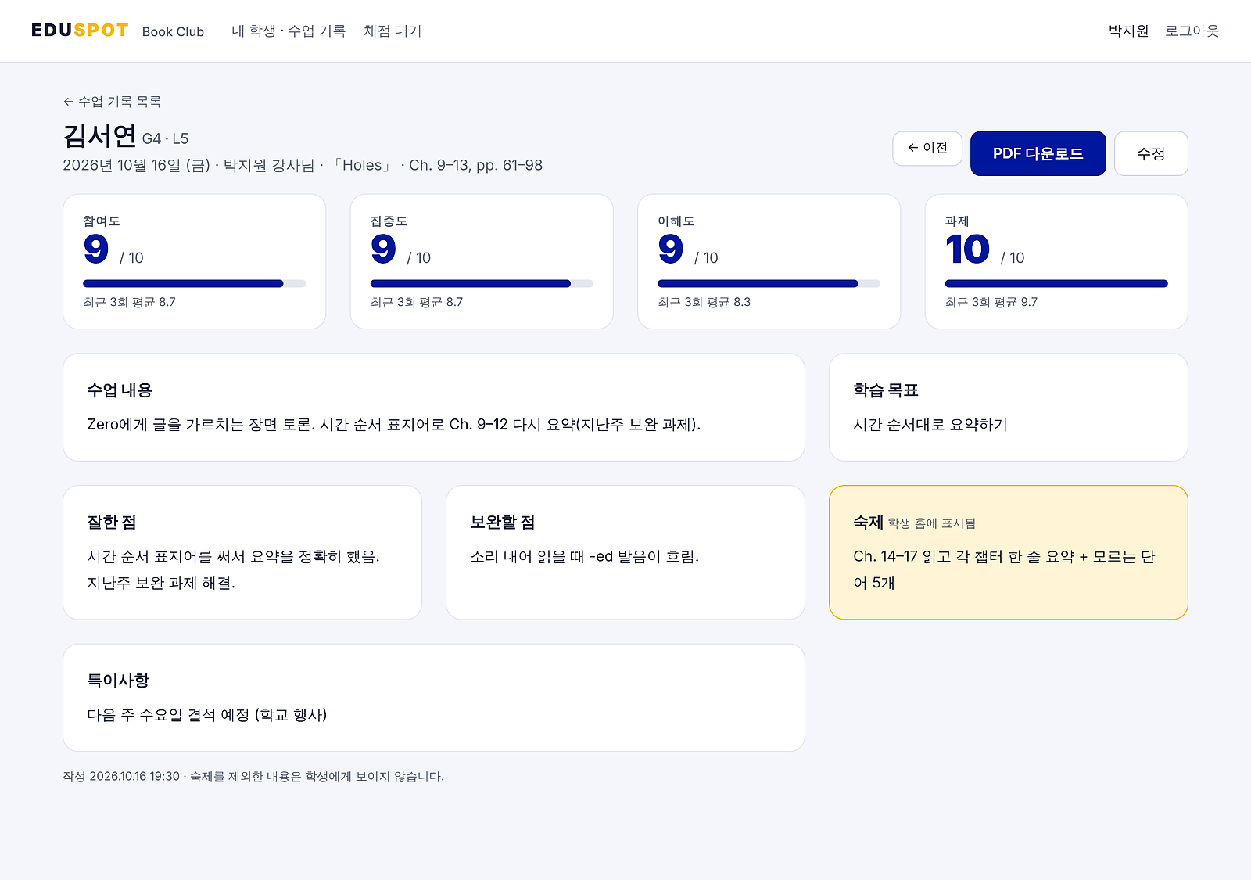Click the 과제 score 10
1251x880 pixels.
point(967,250)
